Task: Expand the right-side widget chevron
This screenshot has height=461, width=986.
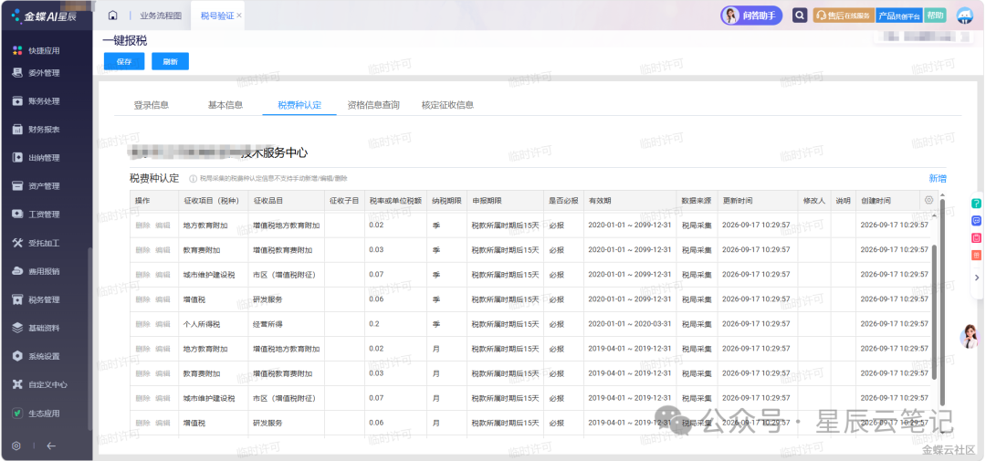Action: coord(976,278)
